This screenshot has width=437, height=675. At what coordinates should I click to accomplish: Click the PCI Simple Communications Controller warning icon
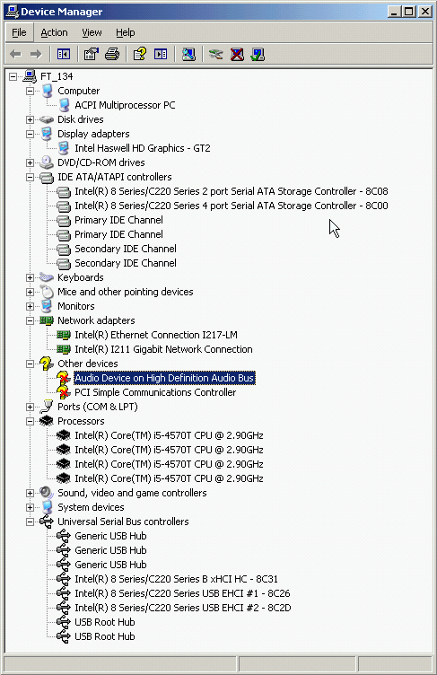pos(64,392)
